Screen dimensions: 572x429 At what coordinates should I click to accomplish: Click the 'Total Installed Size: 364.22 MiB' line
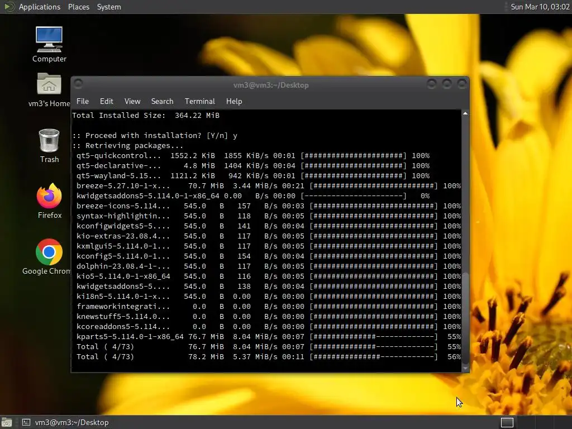[146, 115]
